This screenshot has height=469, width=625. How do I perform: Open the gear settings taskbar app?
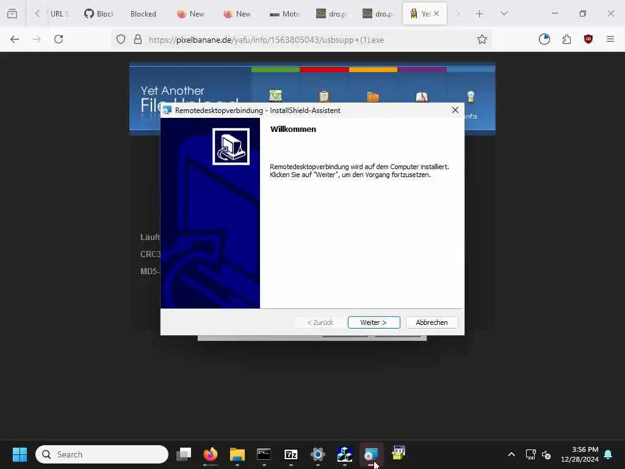[317, 454]
